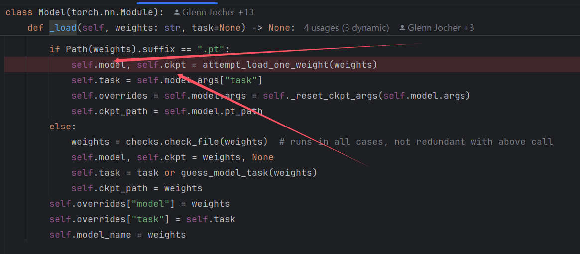Click the checks module name
Screen dimensions: 580x254
click(142, 142)
